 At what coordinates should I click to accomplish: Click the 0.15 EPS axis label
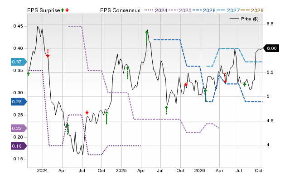point(18,159)
